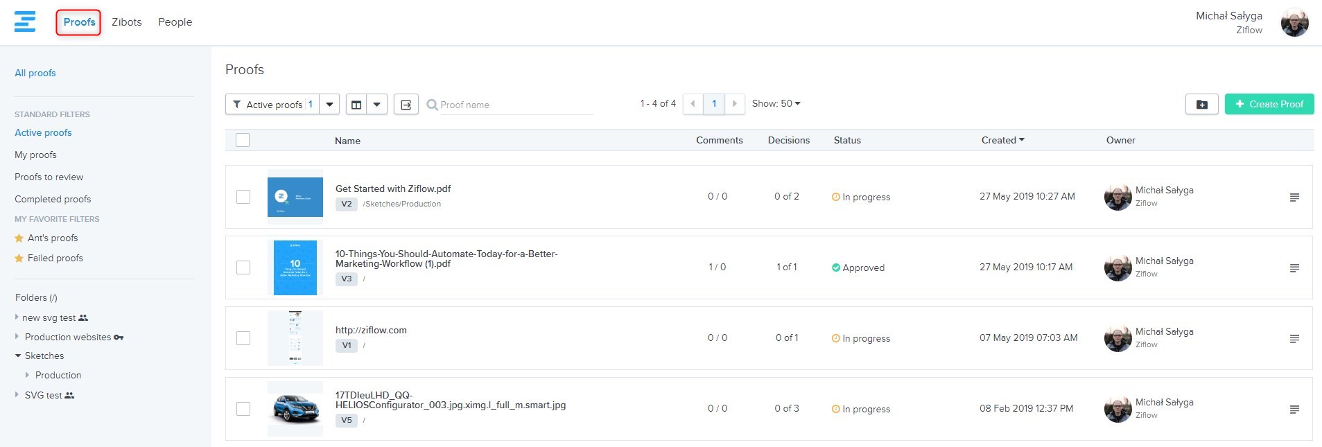Viewport: 1322px width, 447px height.
Task: Click the Ziflow logo icon
Action: [25, 21]
